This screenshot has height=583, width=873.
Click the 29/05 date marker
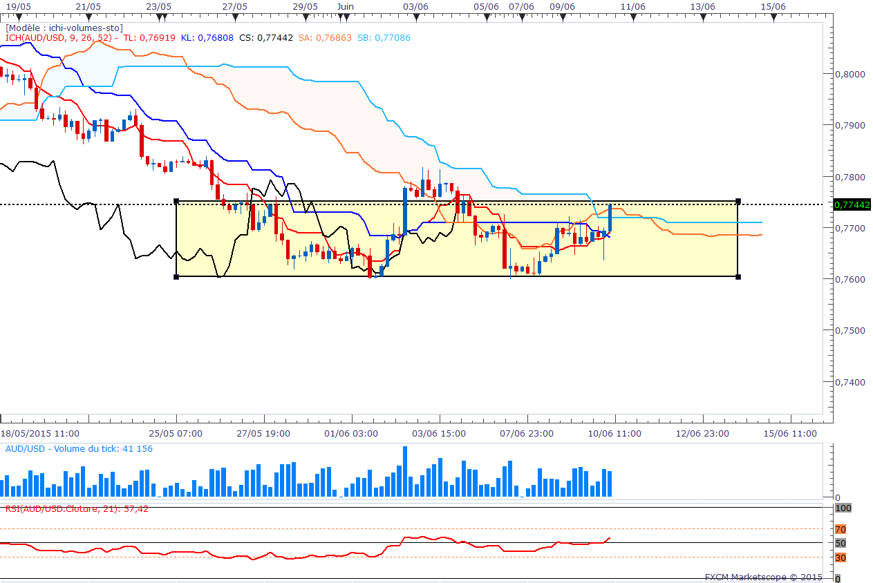tap(306, 6)
